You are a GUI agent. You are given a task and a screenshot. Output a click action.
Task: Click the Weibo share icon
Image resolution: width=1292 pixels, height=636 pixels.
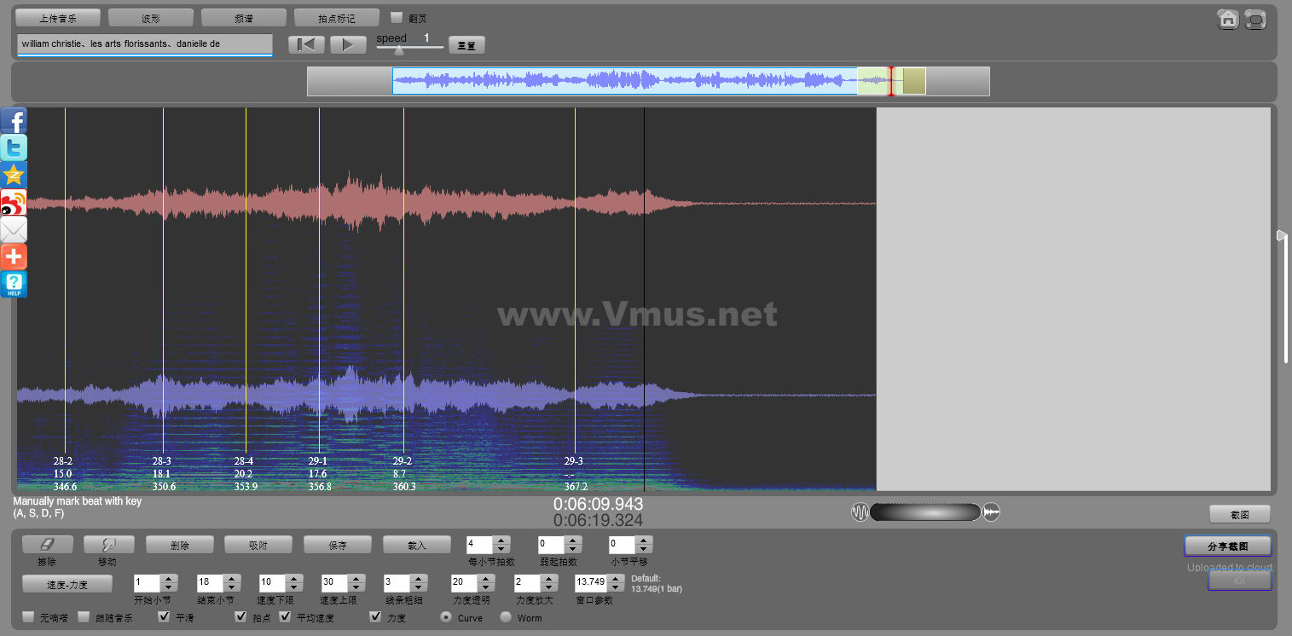(x=14, y=203)
